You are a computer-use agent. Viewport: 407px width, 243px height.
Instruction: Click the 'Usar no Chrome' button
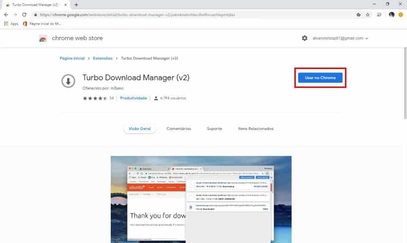[x=320, y=78]
